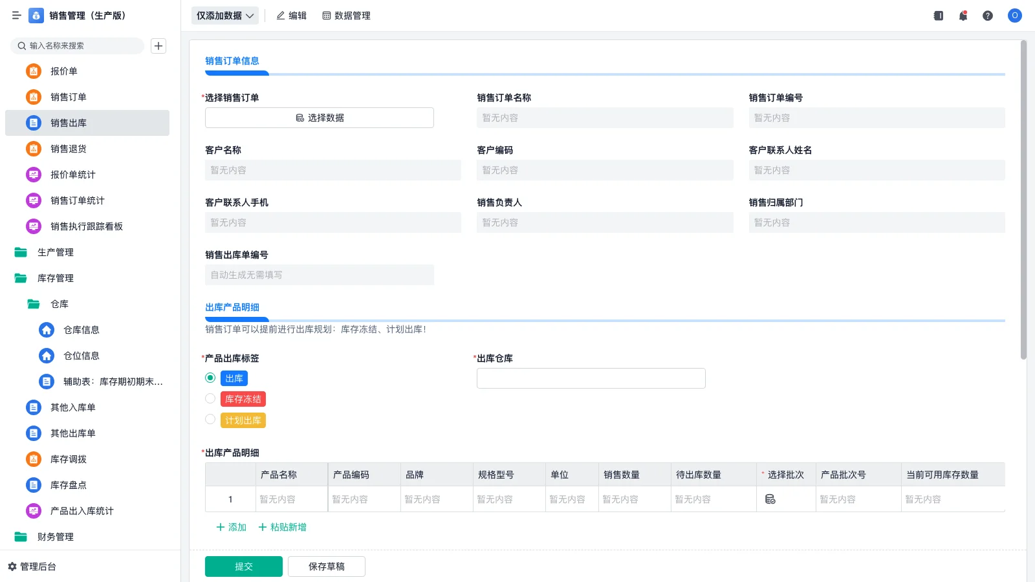点击顶部通知铃铛图标
Image resolution: width=1035 pixels, height=582 pixels.
coord(963,16)
